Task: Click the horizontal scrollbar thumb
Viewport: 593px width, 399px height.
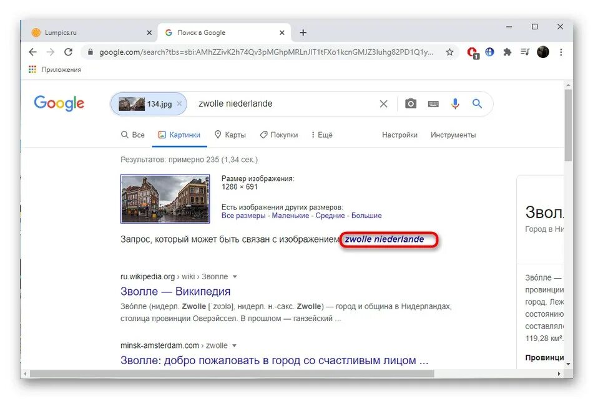Action: pos(232,374)
